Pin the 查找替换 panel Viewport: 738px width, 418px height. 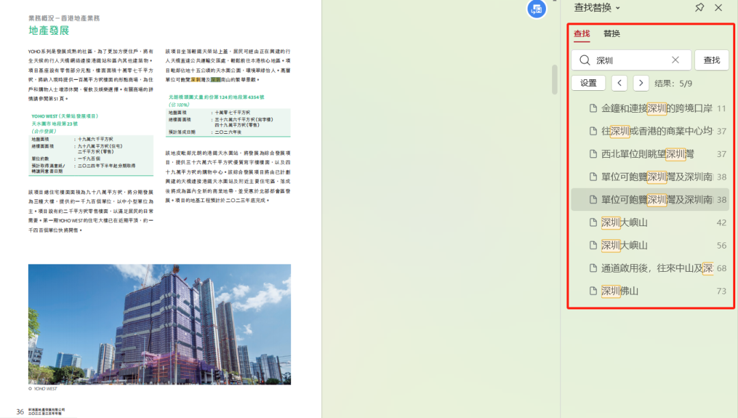[699, 8]
